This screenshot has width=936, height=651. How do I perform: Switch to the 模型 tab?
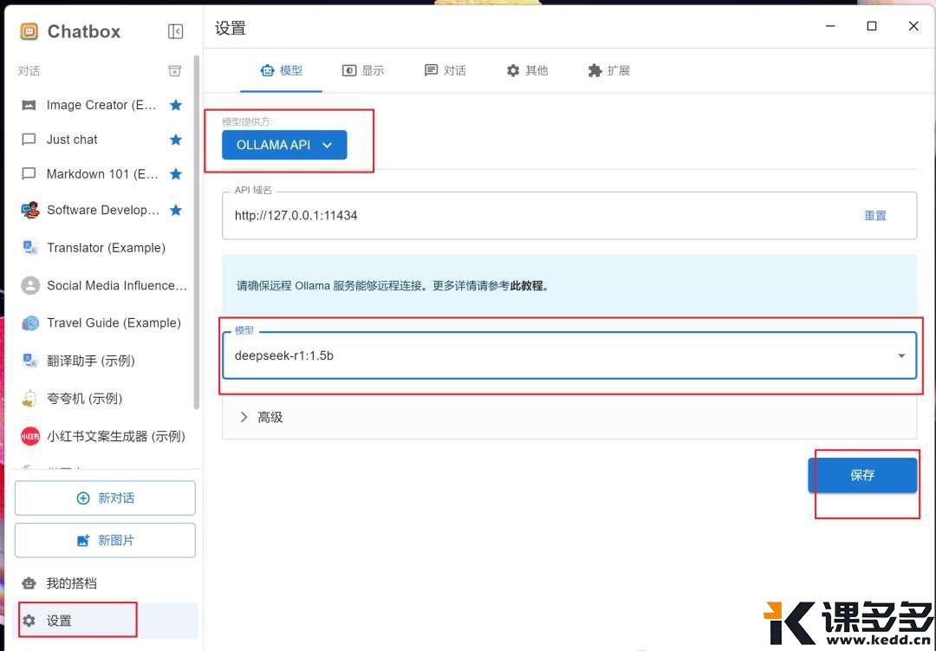[x=281, y=70]
